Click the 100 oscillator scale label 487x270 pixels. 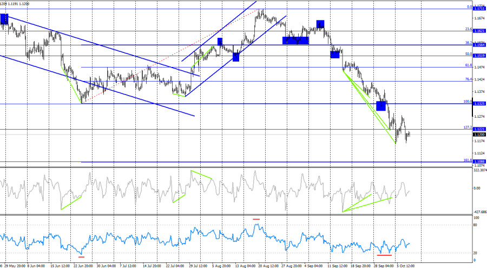(x=476, y=218)
